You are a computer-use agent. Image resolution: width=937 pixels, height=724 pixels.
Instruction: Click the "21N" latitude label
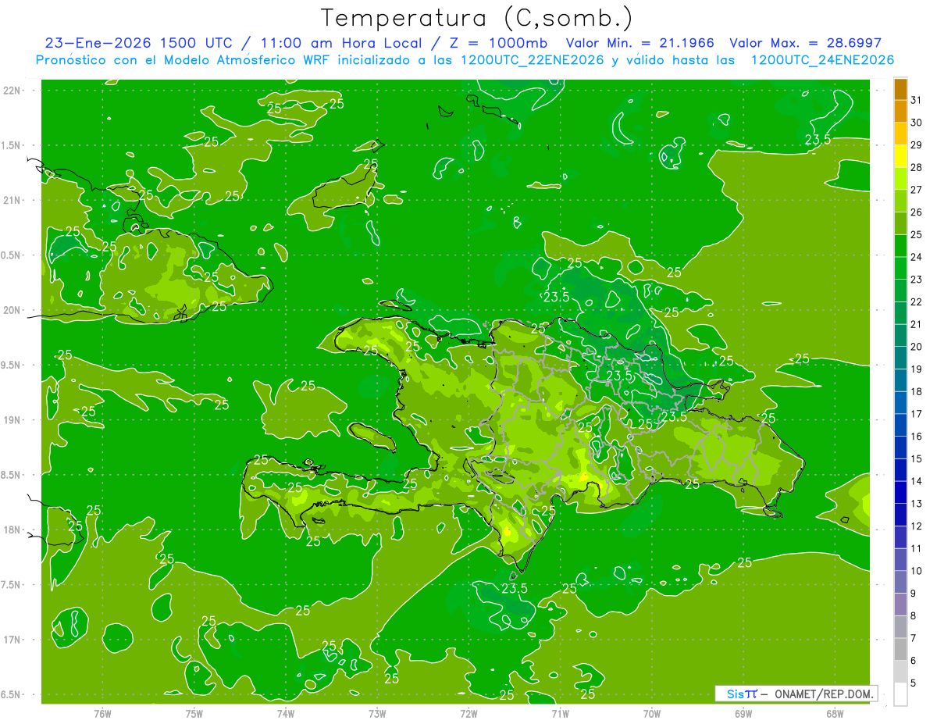click(12, 200)
